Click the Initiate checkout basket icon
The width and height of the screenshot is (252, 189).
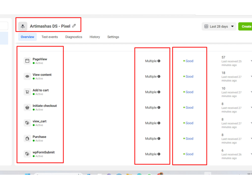[27, 107]
